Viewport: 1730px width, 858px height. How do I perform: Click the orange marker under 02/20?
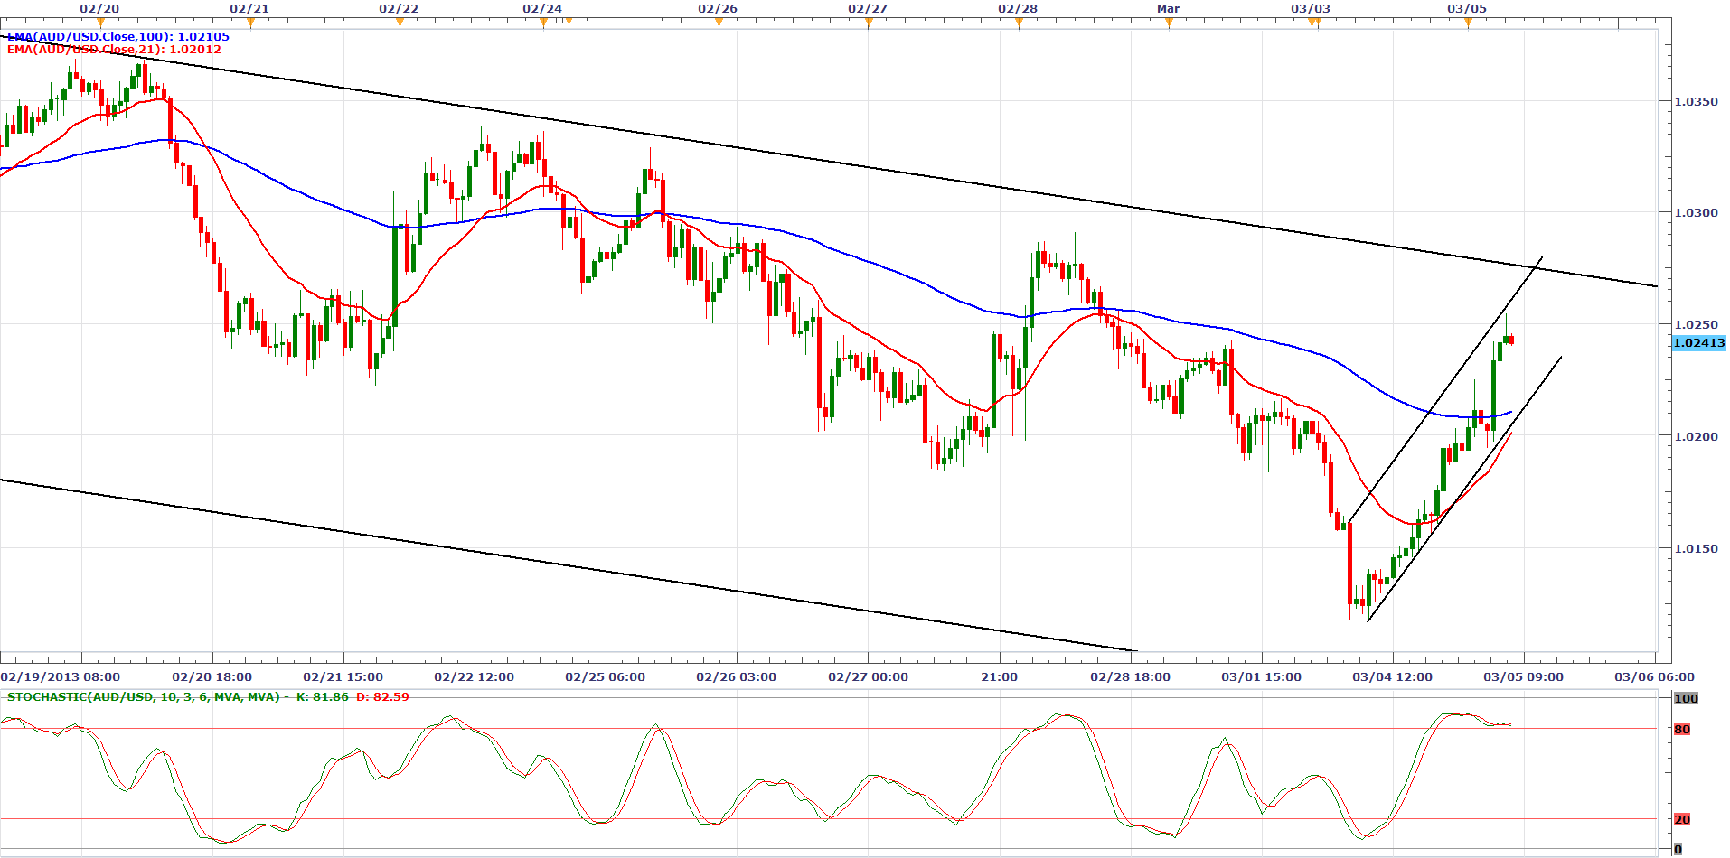pyautogui.click(x=100, y=23)
